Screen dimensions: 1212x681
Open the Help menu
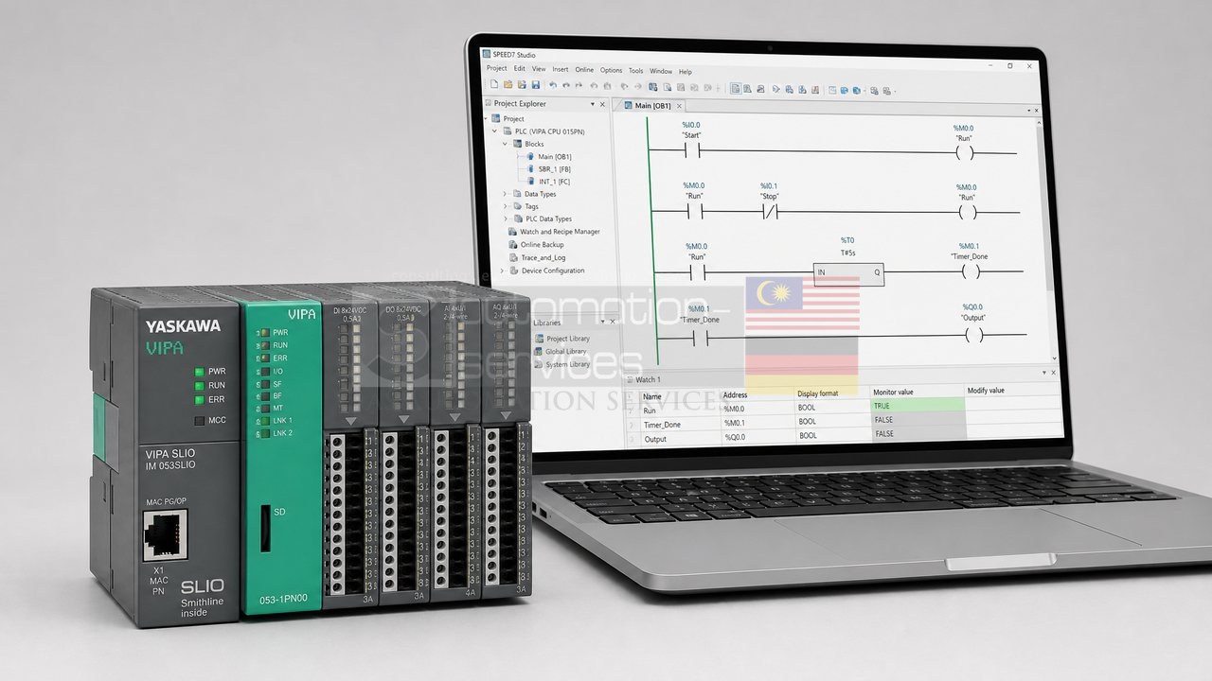tap(686, 72)
